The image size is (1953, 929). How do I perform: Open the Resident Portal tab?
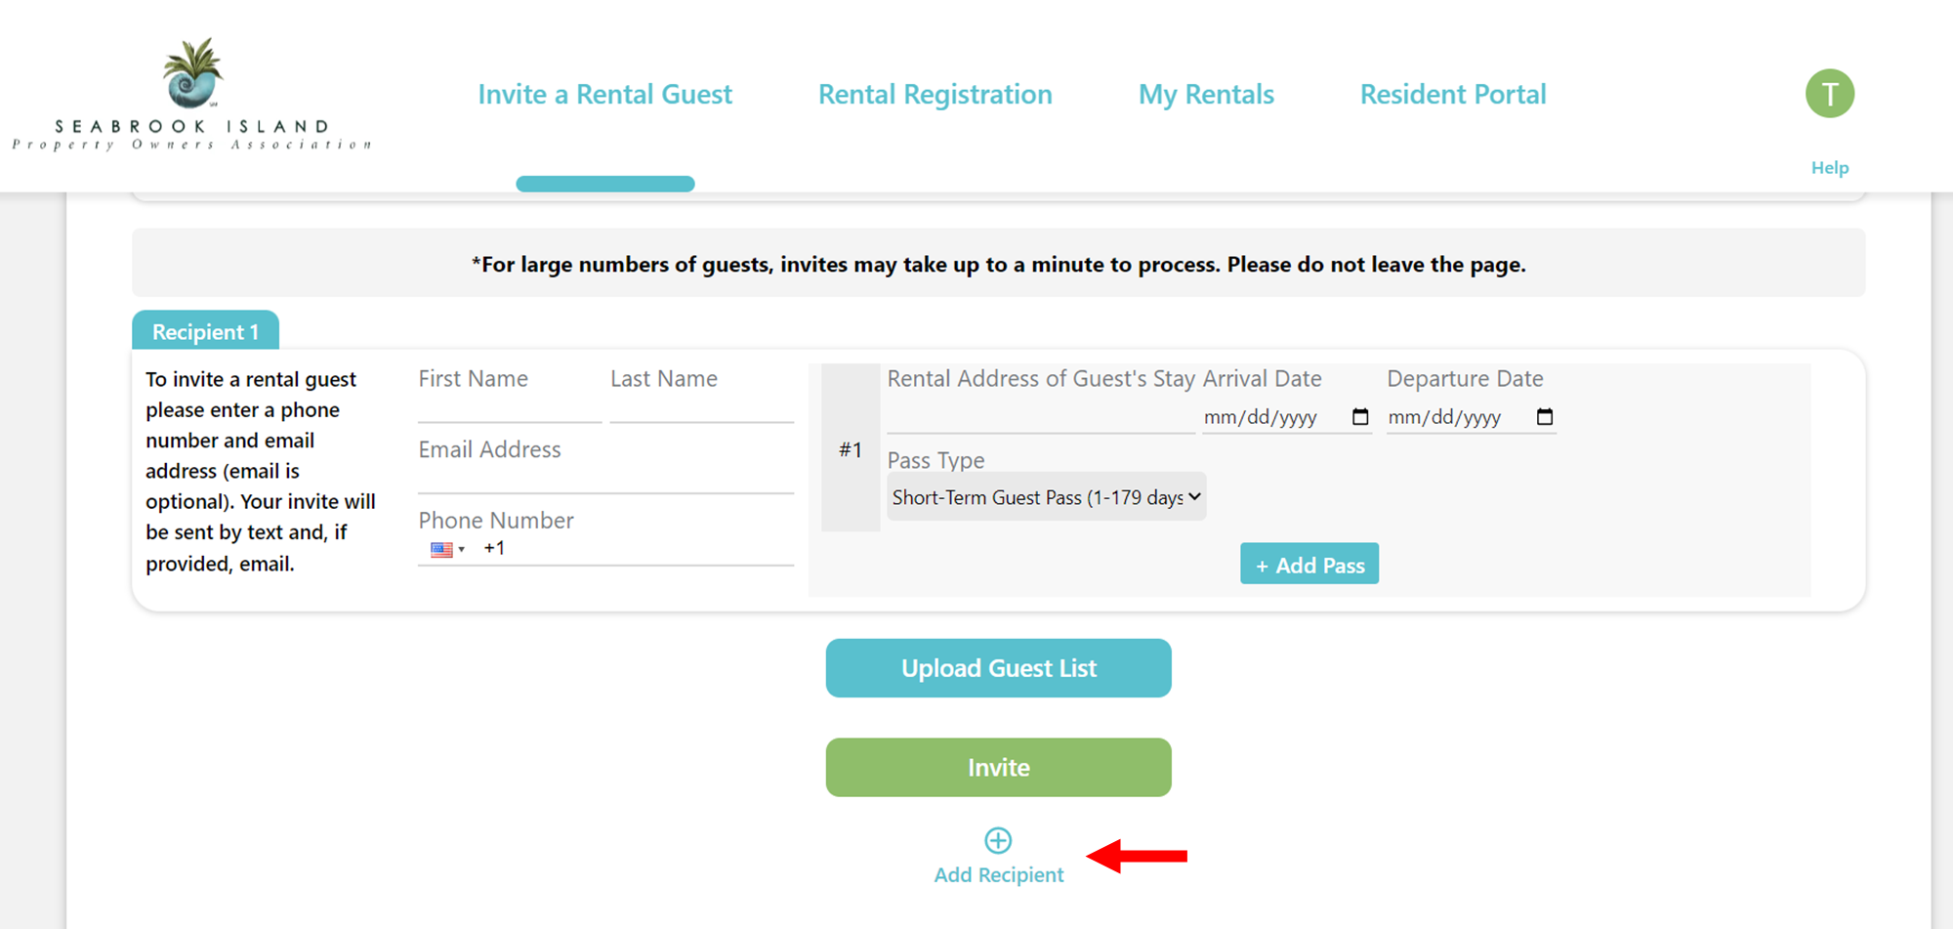pyautogui.click(x=1453, y=94)
